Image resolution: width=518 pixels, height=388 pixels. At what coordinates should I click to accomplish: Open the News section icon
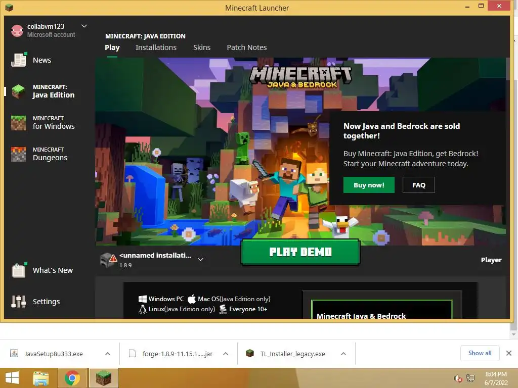(19, 60)
